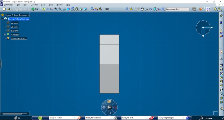224x120 pixels.
Task: Click the people quadrant of the compass
Action: pyautogui.click(x=109, y=101)
